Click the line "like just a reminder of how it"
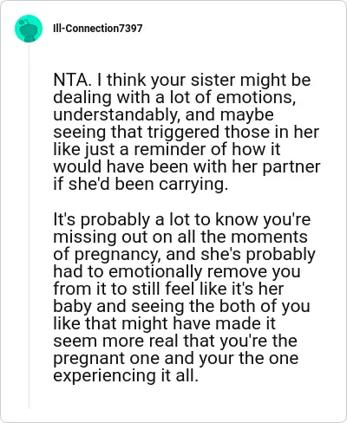This screenshot has width=347, height=423. [x=167, y=149]
